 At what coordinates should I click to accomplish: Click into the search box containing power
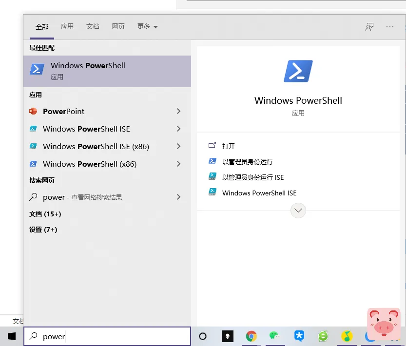click(x=107, y=336)
